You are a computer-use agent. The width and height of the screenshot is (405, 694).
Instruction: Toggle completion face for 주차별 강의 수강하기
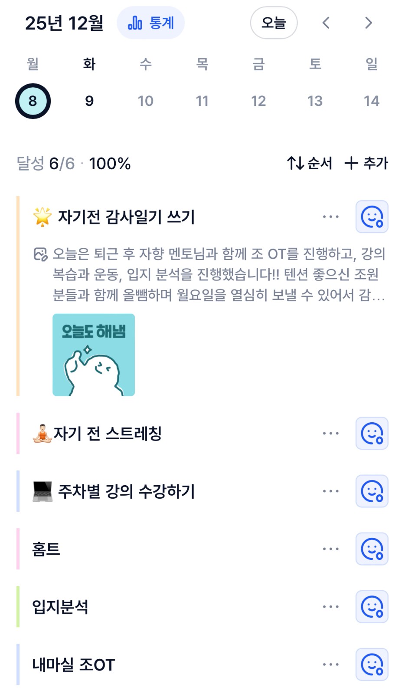click(x=372, y=491)
